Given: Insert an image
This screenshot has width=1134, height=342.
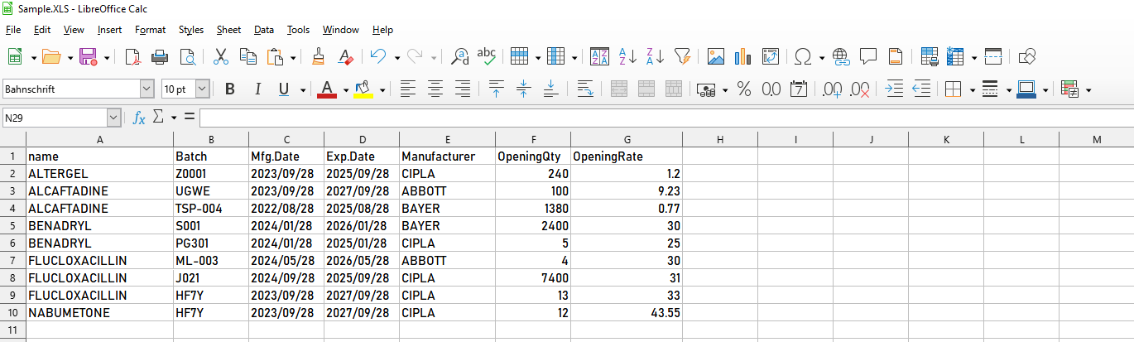Looking at the screenshot, I should click(716, 56).
